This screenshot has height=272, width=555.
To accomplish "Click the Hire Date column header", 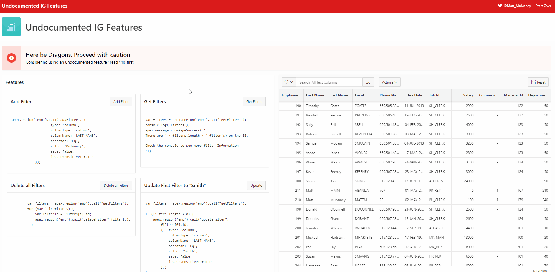I will [414, 95].
